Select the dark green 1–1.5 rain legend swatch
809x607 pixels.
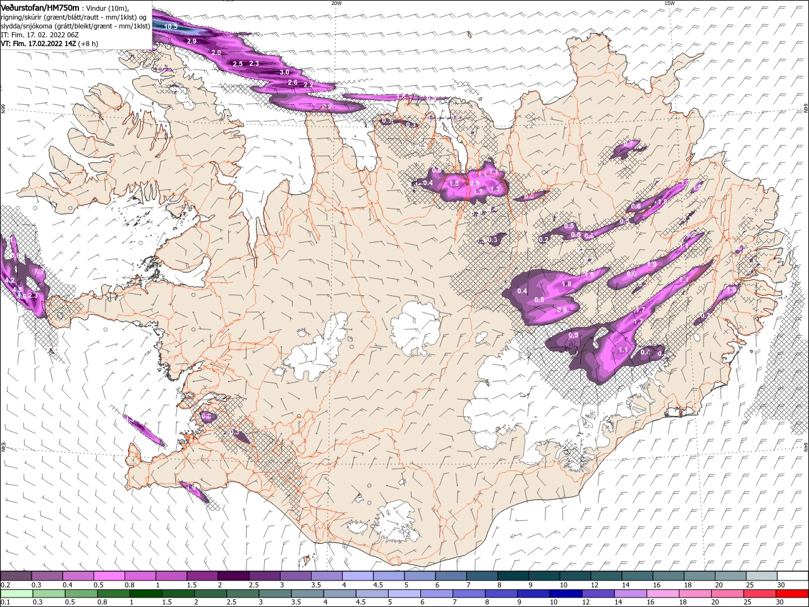pyautogui.click(x=145, y=594)
